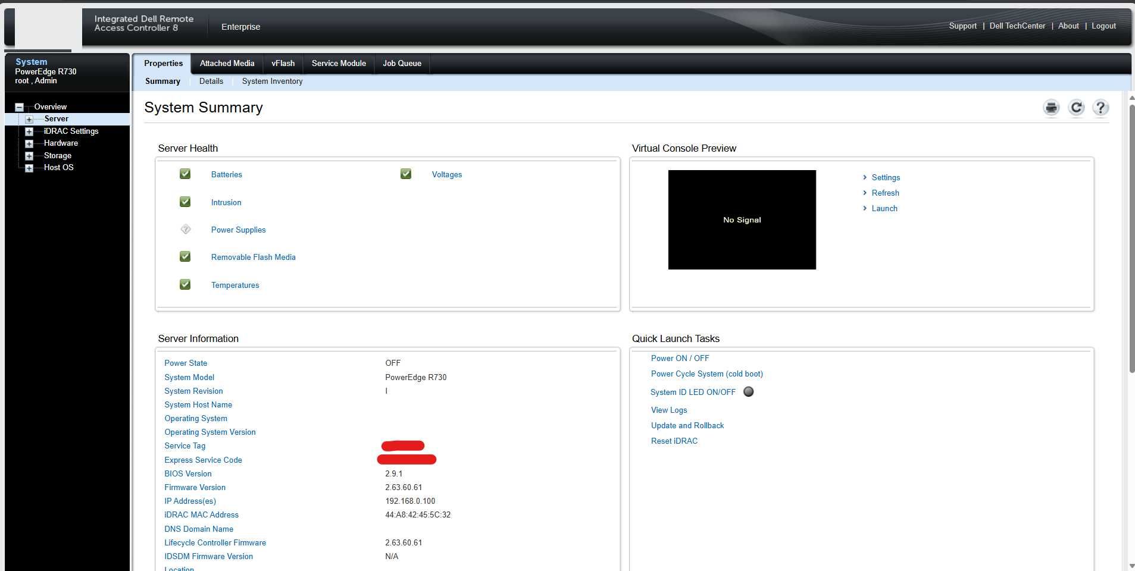The image size is (1135, 571).
Task: Click the Lifecycle Controller Firmware label
Action: pyautogui.click(x=215, y=543)
